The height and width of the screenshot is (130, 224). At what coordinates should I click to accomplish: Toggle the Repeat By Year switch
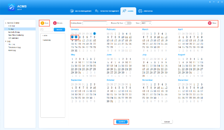pos(128,23)
